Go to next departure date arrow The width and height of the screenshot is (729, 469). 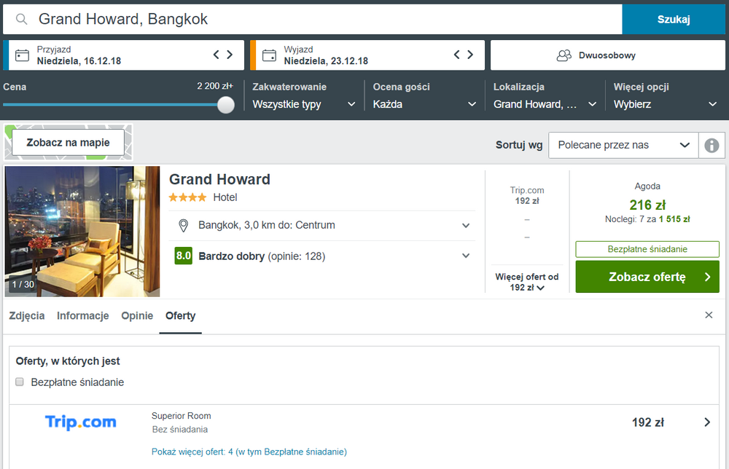[x=470, y=55]
